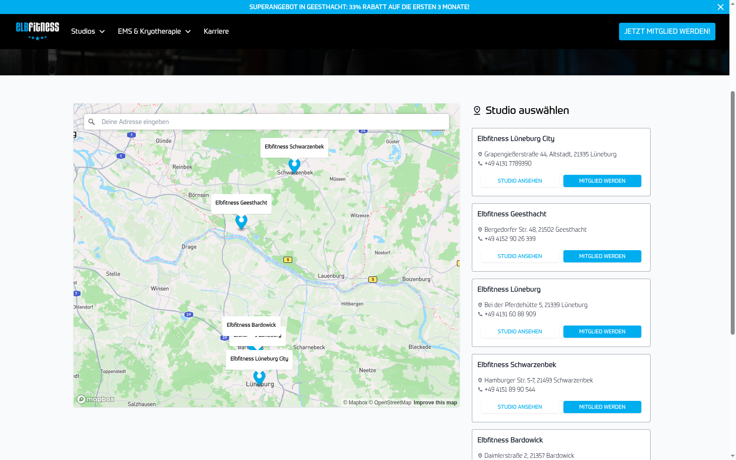The image size is (736, 460).
Task: Focus the address search field
Action: point(266,122)
